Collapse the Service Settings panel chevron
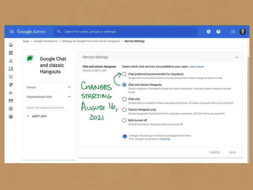Screen dimensions: 253x190 pos(237,57)
